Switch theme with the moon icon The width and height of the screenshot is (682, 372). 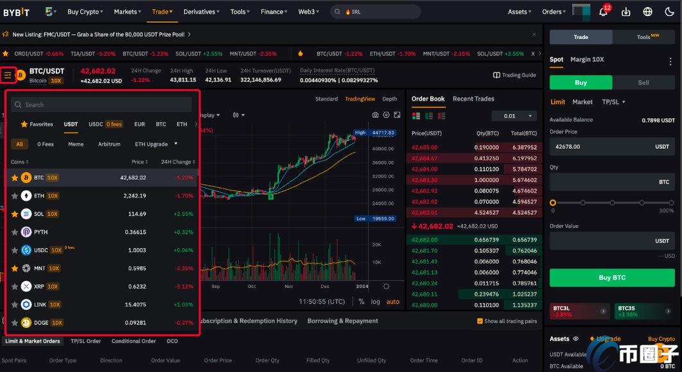pyautogui.click(x=669, y=12)
